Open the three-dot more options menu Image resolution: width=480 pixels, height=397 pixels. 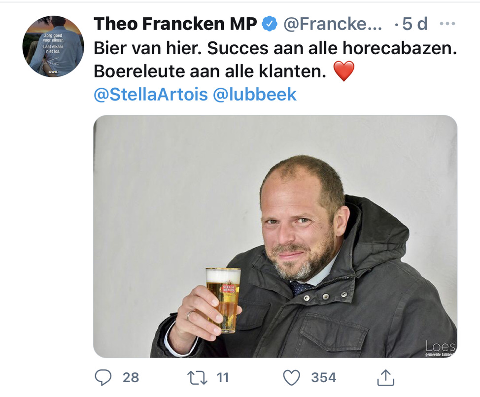click(x=447, y=24)
